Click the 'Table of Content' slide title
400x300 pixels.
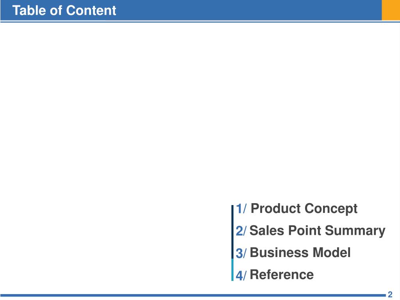tap(64, 11)
